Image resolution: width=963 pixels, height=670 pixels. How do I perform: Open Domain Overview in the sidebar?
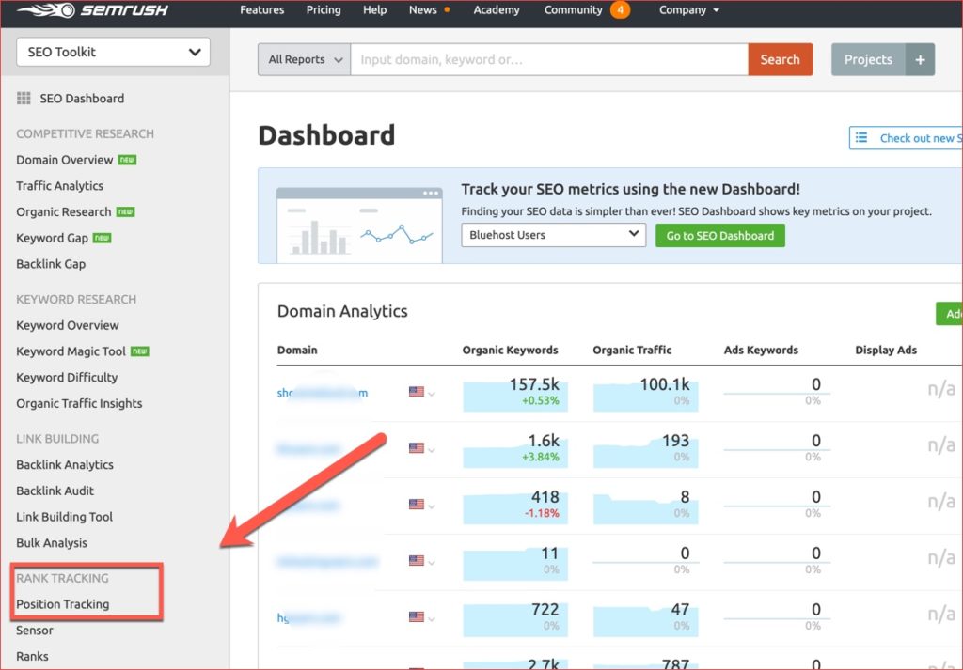pos(65,160)
